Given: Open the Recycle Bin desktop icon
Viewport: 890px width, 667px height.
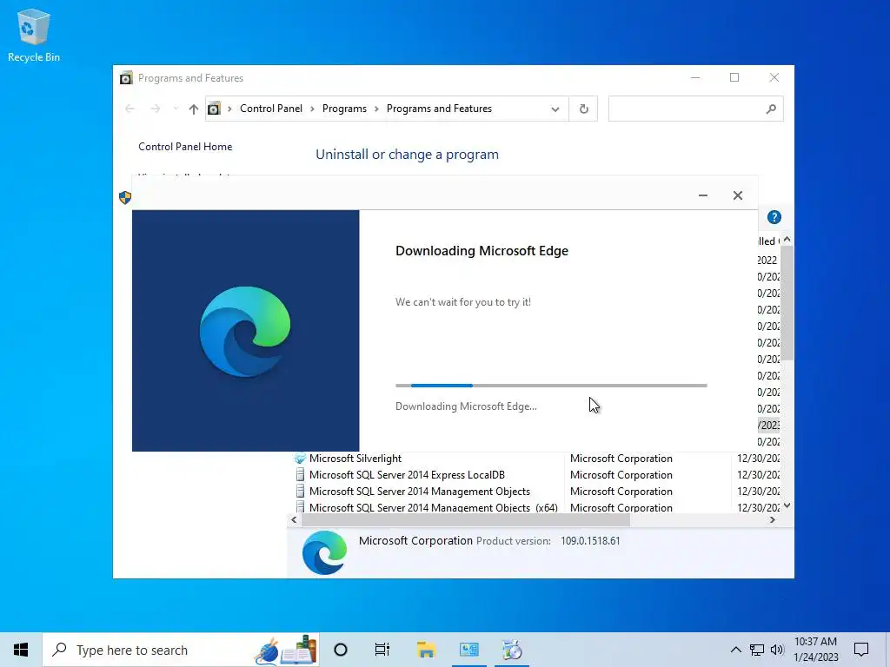Looking at the screenshot, I should point(34,35).
